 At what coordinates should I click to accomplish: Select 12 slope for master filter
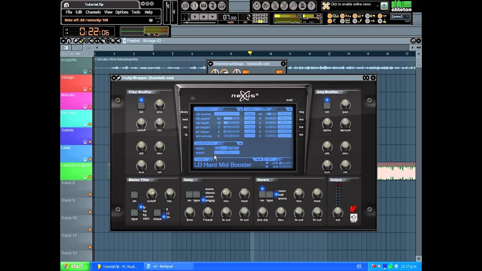coord(166,213)
